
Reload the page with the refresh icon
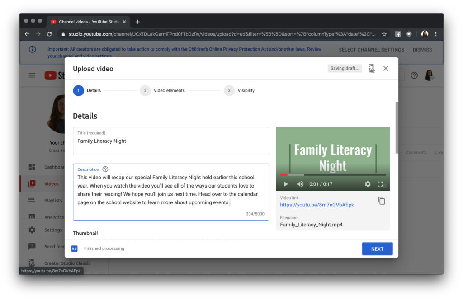(x=49, y=34)
